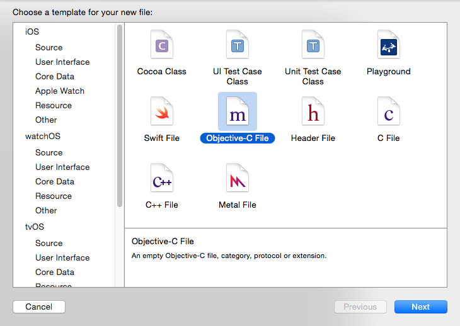The width and height of the screenshot is (460, 326).
Task: Select Source under tvOS
Action: click(49, 243)
